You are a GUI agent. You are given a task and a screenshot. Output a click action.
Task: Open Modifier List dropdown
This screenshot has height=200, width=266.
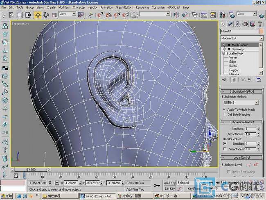point(242,38)
